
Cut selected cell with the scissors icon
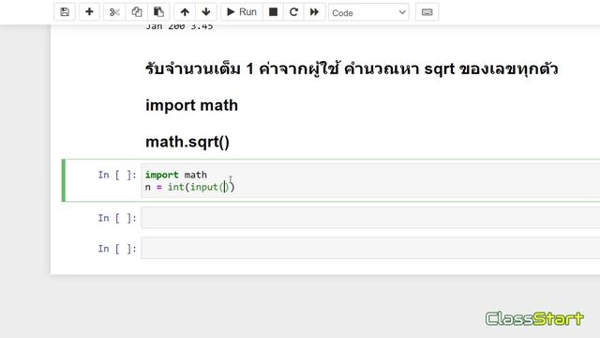click(114, 12)
